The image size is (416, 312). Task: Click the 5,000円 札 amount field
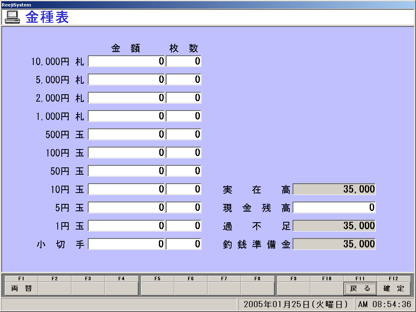(126, 80)
